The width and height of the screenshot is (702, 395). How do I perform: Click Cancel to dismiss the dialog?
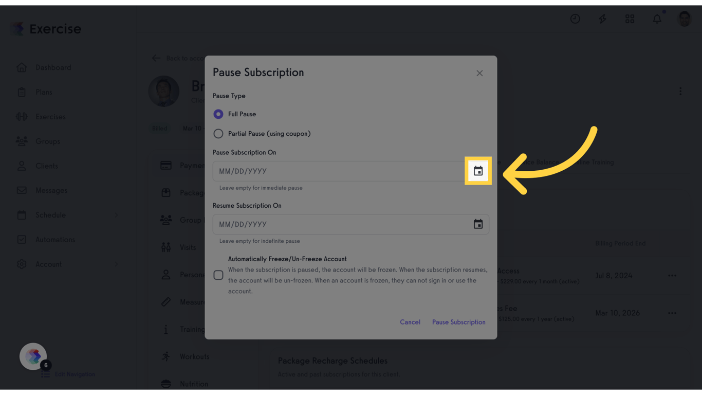[x=410, y=322]
